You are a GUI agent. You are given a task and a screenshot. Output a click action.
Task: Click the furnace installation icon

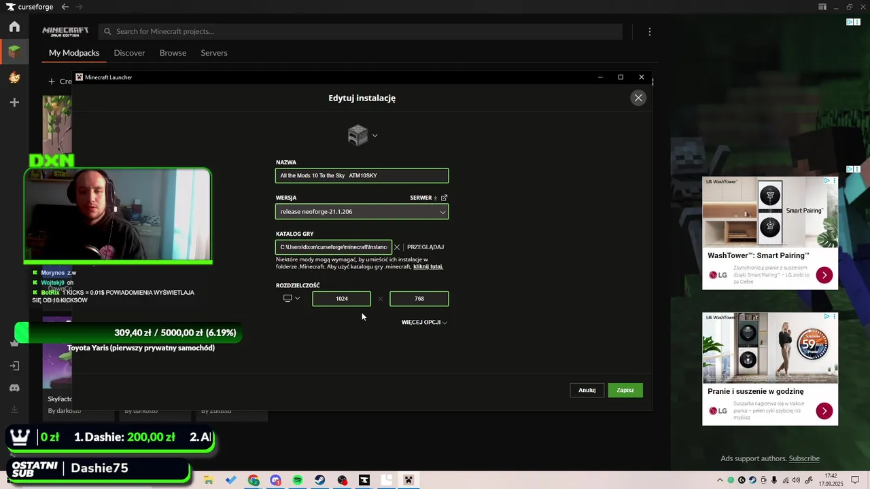pyautogui.click(x=358, y=135)
